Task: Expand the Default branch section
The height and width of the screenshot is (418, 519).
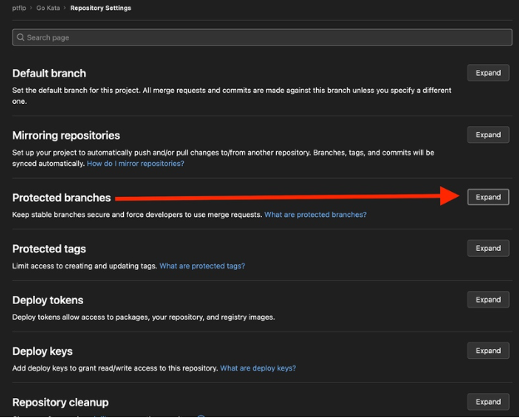Action: coord(487,73)
